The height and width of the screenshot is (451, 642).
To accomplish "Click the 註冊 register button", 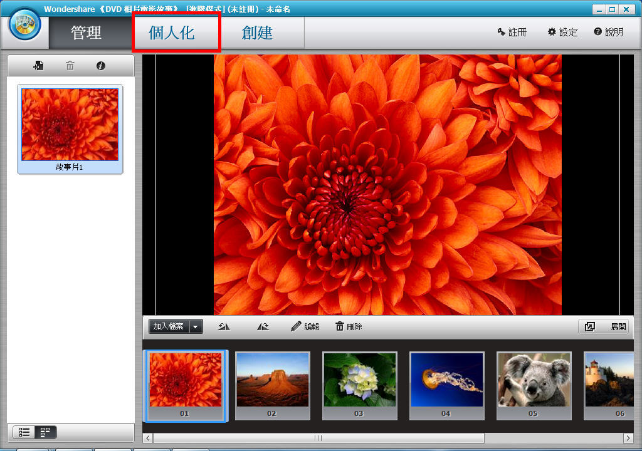I will (512, 32).
